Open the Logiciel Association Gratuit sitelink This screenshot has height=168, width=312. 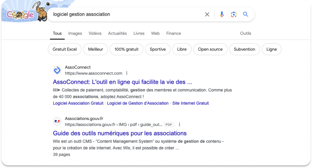(x=78, y=103)
